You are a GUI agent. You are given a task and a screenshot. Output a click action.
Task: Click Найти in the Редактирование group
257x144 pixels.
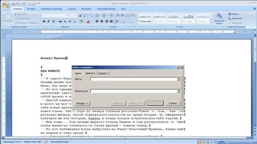(235, 14)
